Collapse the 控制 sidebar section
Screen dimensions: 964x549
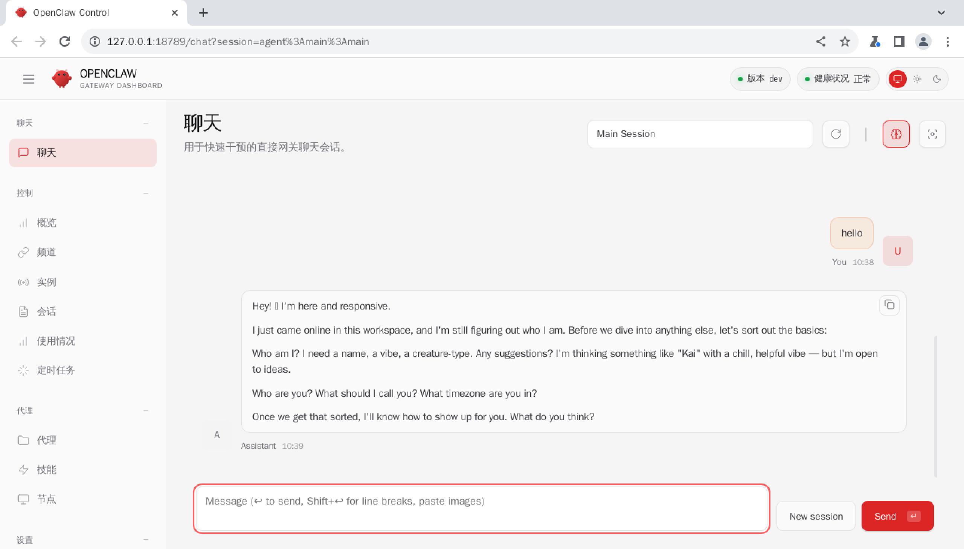click(x=146, y=193)
